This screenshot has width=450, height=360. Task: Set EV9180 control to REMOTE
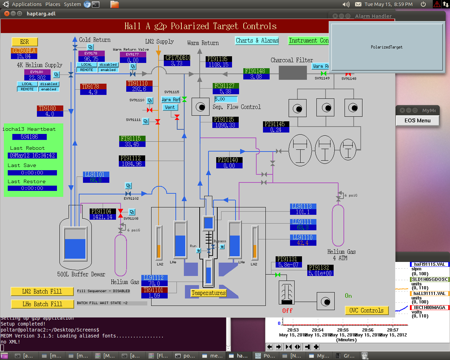coord(27,89)
